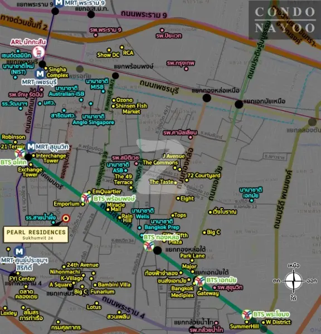
Task: Click the BTS Ekkamai station logo
Action: click(x=200, y=281)
